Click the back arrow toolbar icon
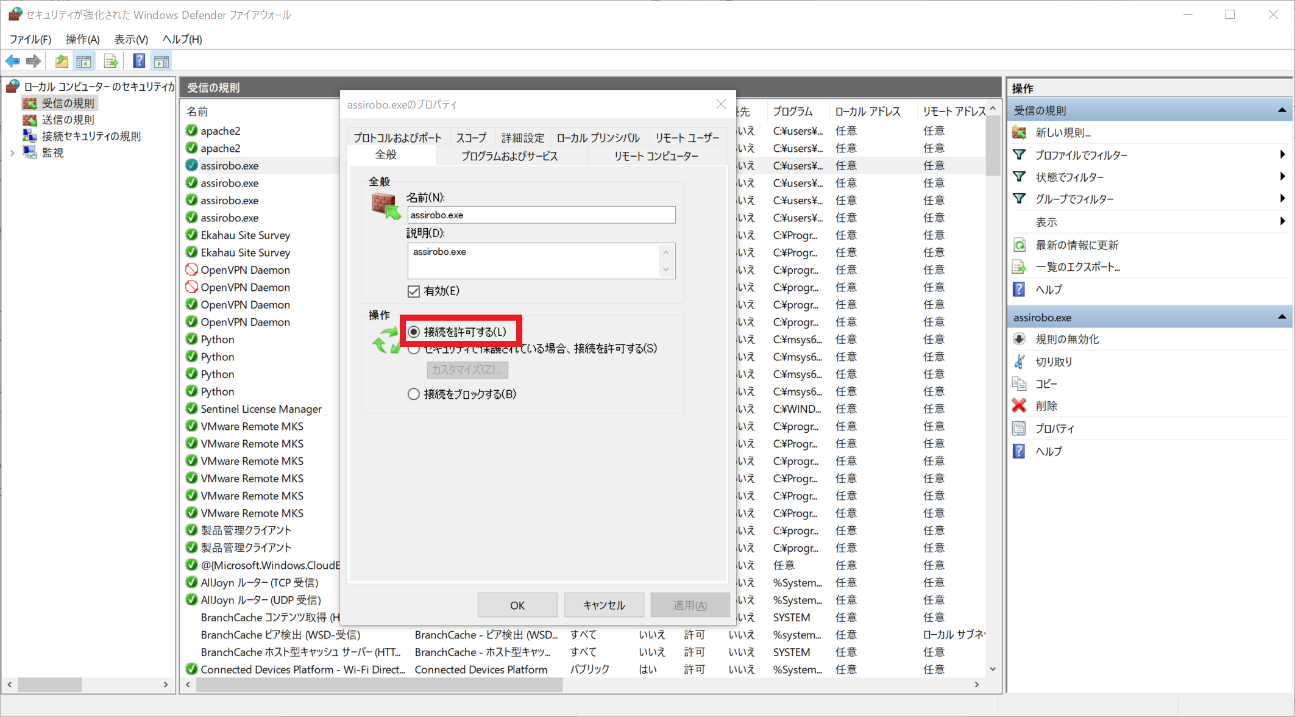This screenshot has width=1295, height=717. click(12, 61)
